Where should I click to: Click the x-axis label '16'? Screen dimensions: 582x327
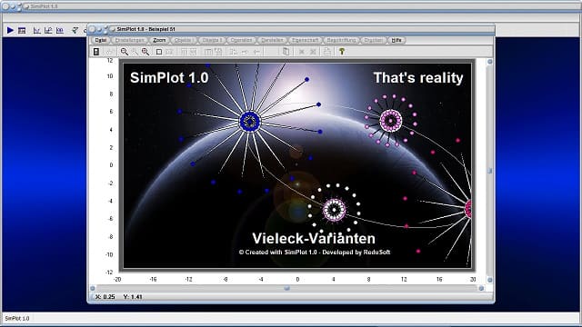click(439, 280)
